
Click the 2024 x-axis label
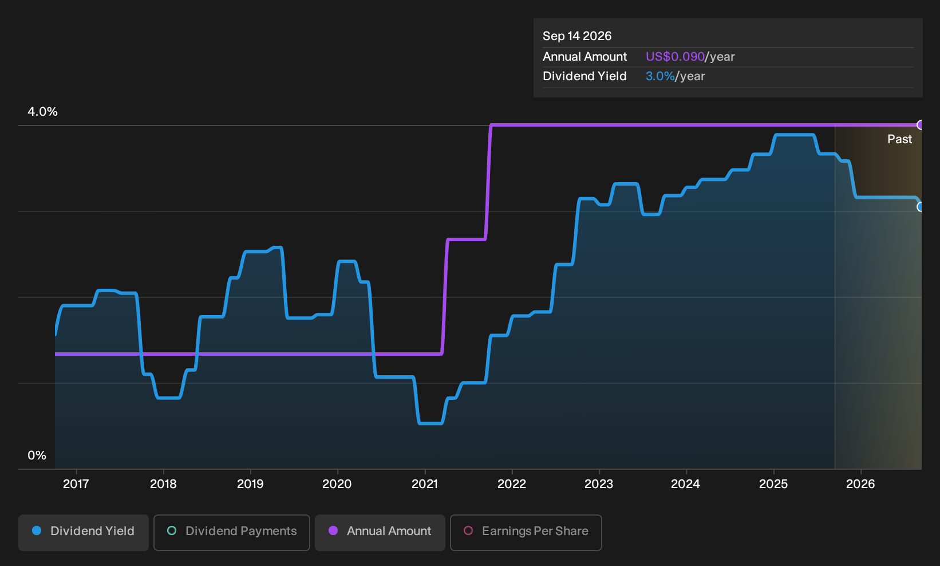pyautogui.click(x=686, y=484)
